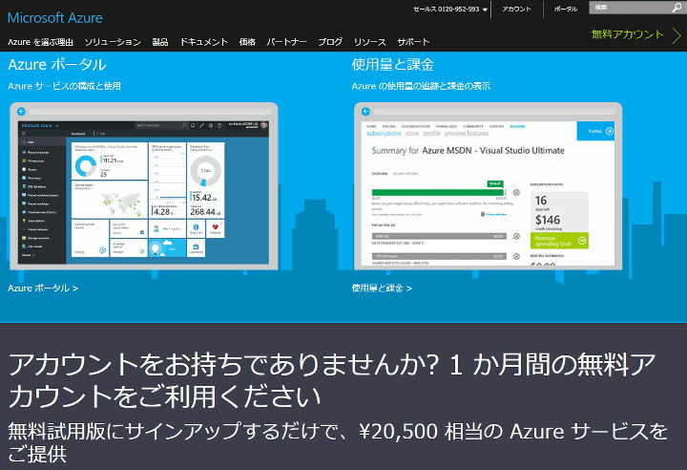Click the 268.44 value in dashboard tile

pos(203,212)
